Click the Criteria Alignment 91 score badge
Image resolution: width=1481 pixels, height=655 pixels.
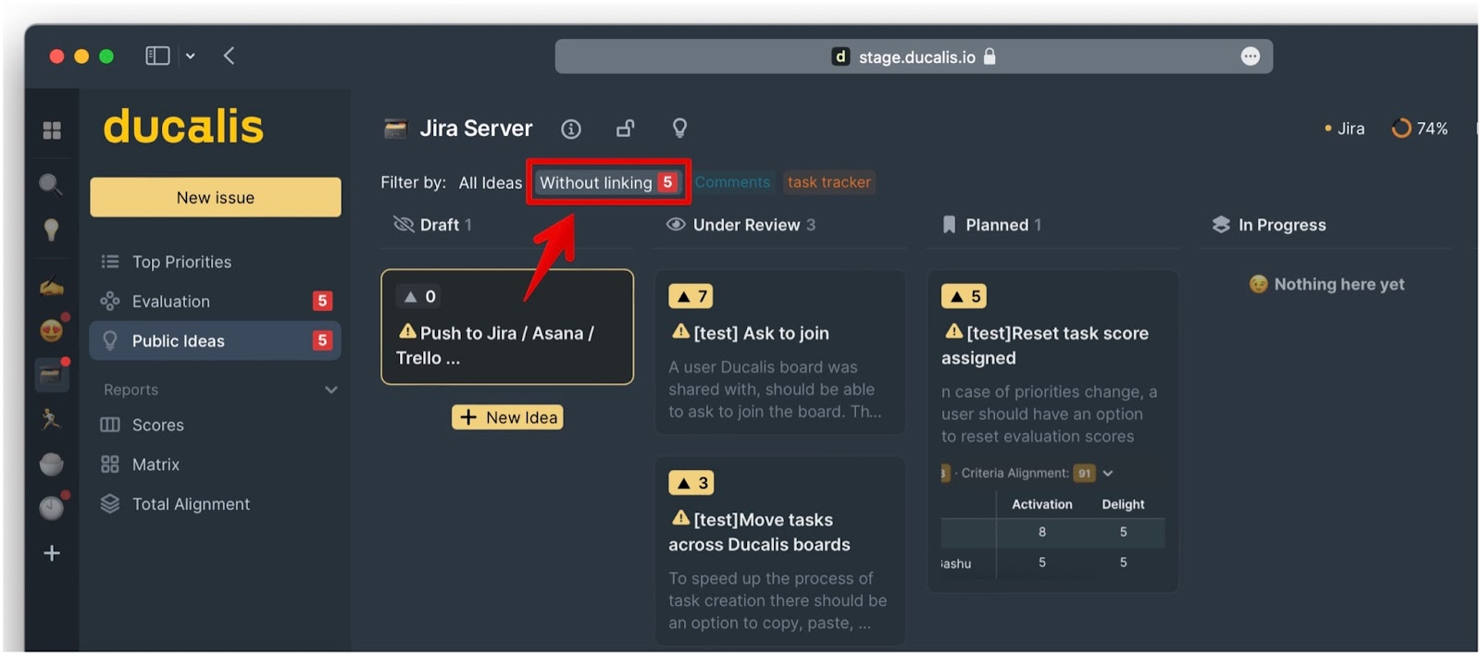pyautogui.click(x=1084, y=473)
